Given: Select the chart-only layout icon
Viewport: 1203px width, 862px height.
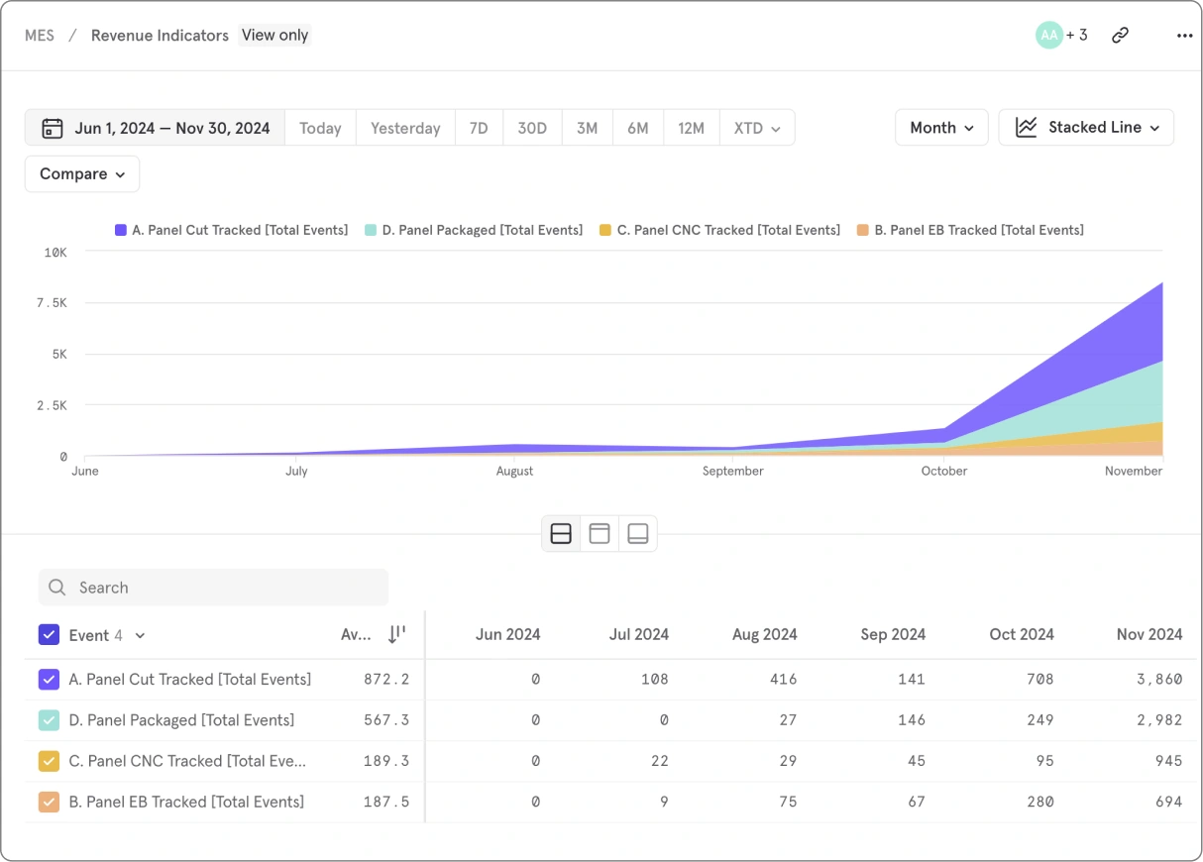Looking at the screenshot, I should pyautogui.click(x=600, y=534).
